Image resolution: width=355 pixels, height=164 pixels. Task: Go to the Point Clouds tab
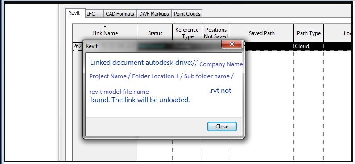[x=187, y=14]
